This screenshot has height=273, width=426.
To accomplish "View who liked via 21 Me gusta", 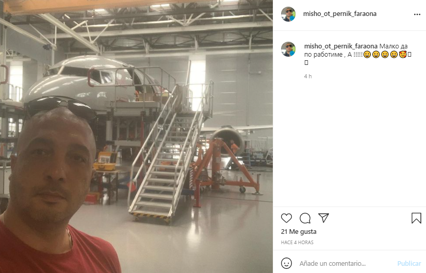I will (299, 231).
